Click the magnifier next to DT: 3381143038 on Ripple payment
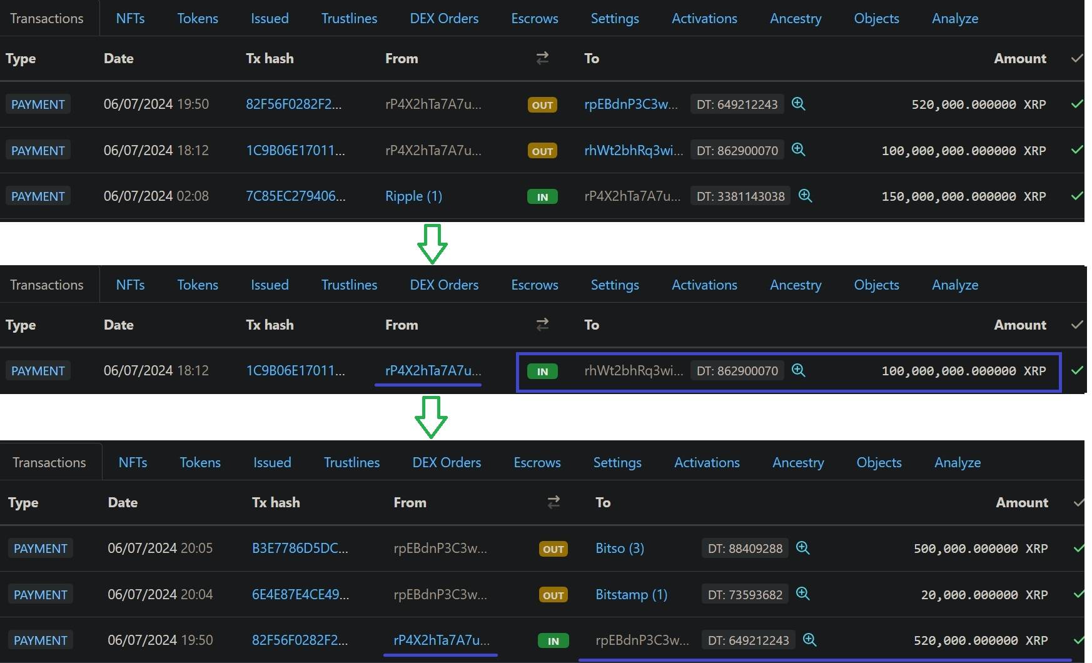 point(806,196)
